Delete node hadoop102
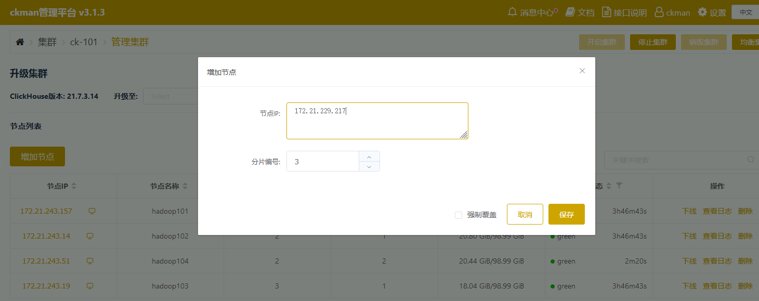The width and height of the screenshot is (759, 301). (745, 236)
